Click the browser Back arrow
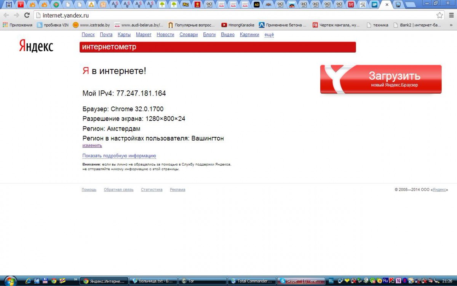Screen dimensions: 457x286 click(6, 15)
